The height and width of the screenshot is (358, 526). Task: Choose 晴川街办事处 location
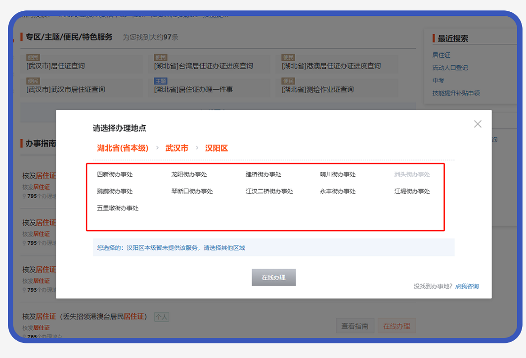pyautogui.click(x=338, y=174)
